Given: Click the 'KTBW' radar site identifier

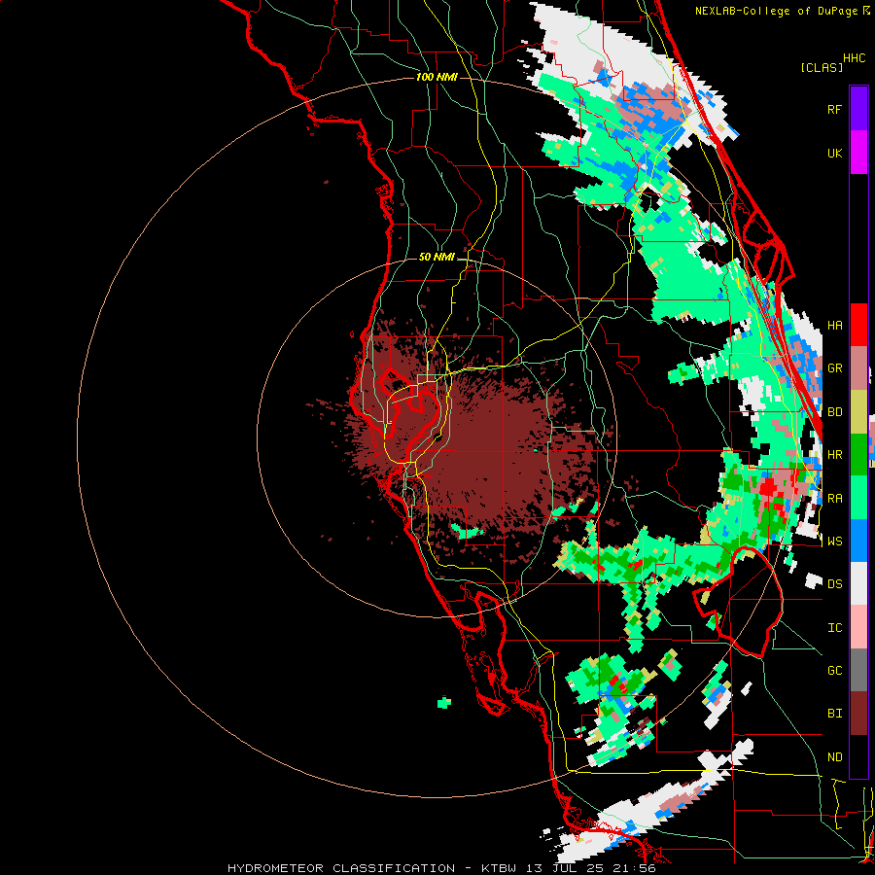Looking at the screenshot, I should (x=500, y=868).
